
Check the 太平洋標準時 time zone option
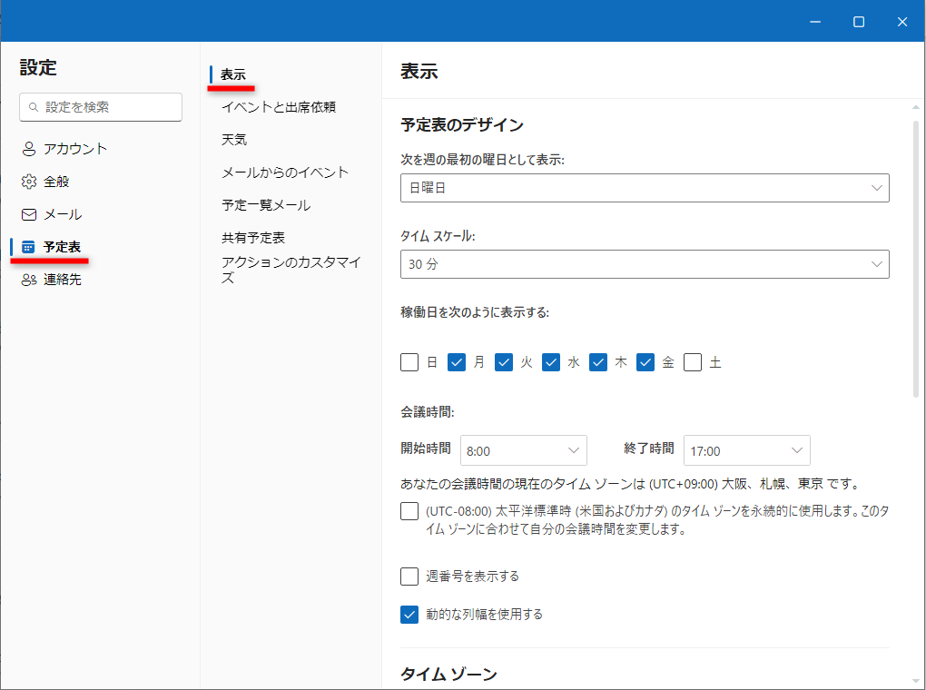(409, 511)
